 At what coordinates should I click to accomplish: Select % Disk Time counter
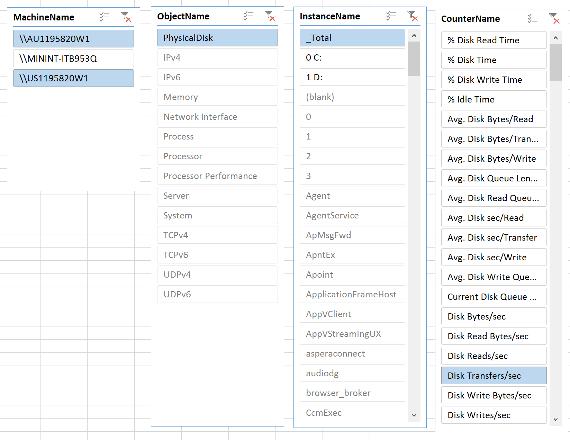(x=494, y=60)
